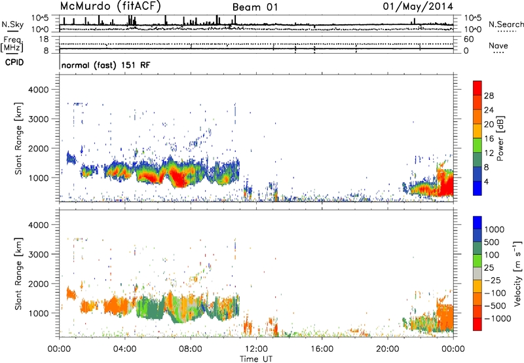The image size is (524, 363).
Task: Click the "Slant Range [km]" label of power panel
Action: pos(18,138)
